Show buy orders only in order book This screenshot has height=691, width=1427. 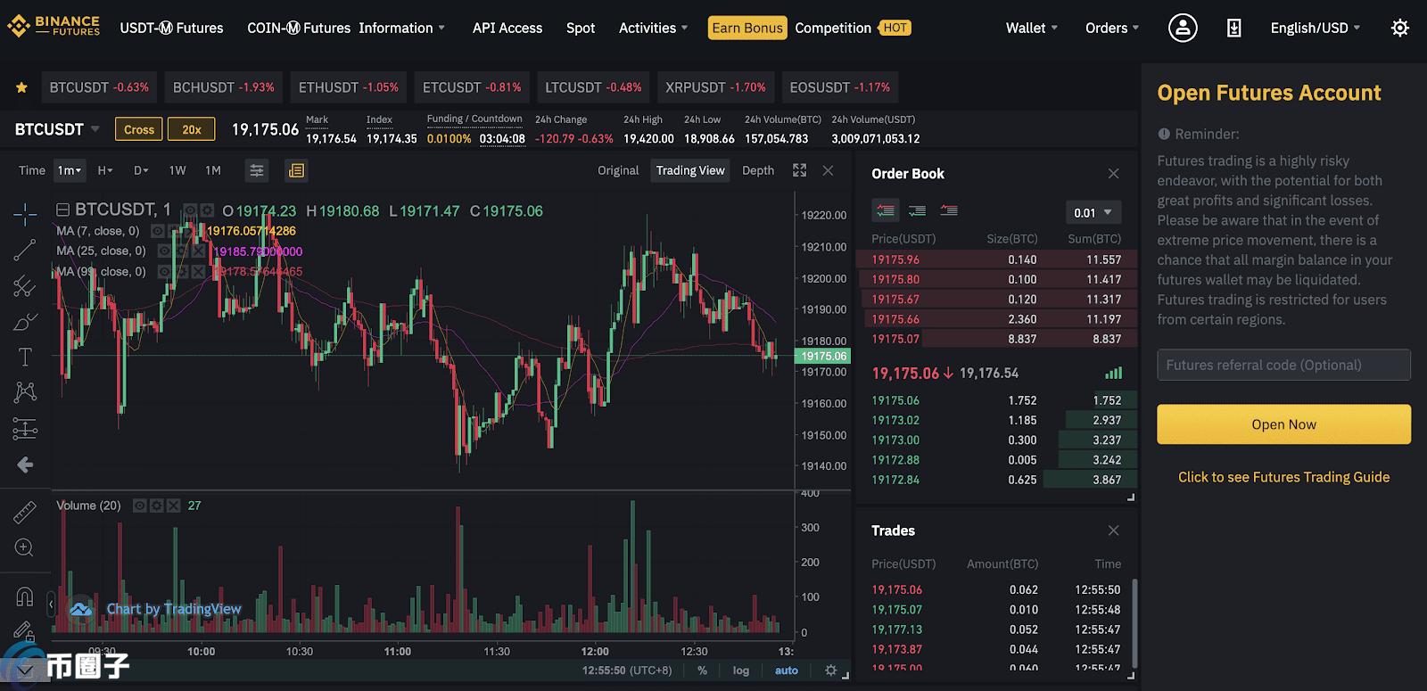[x=917, y=210]
